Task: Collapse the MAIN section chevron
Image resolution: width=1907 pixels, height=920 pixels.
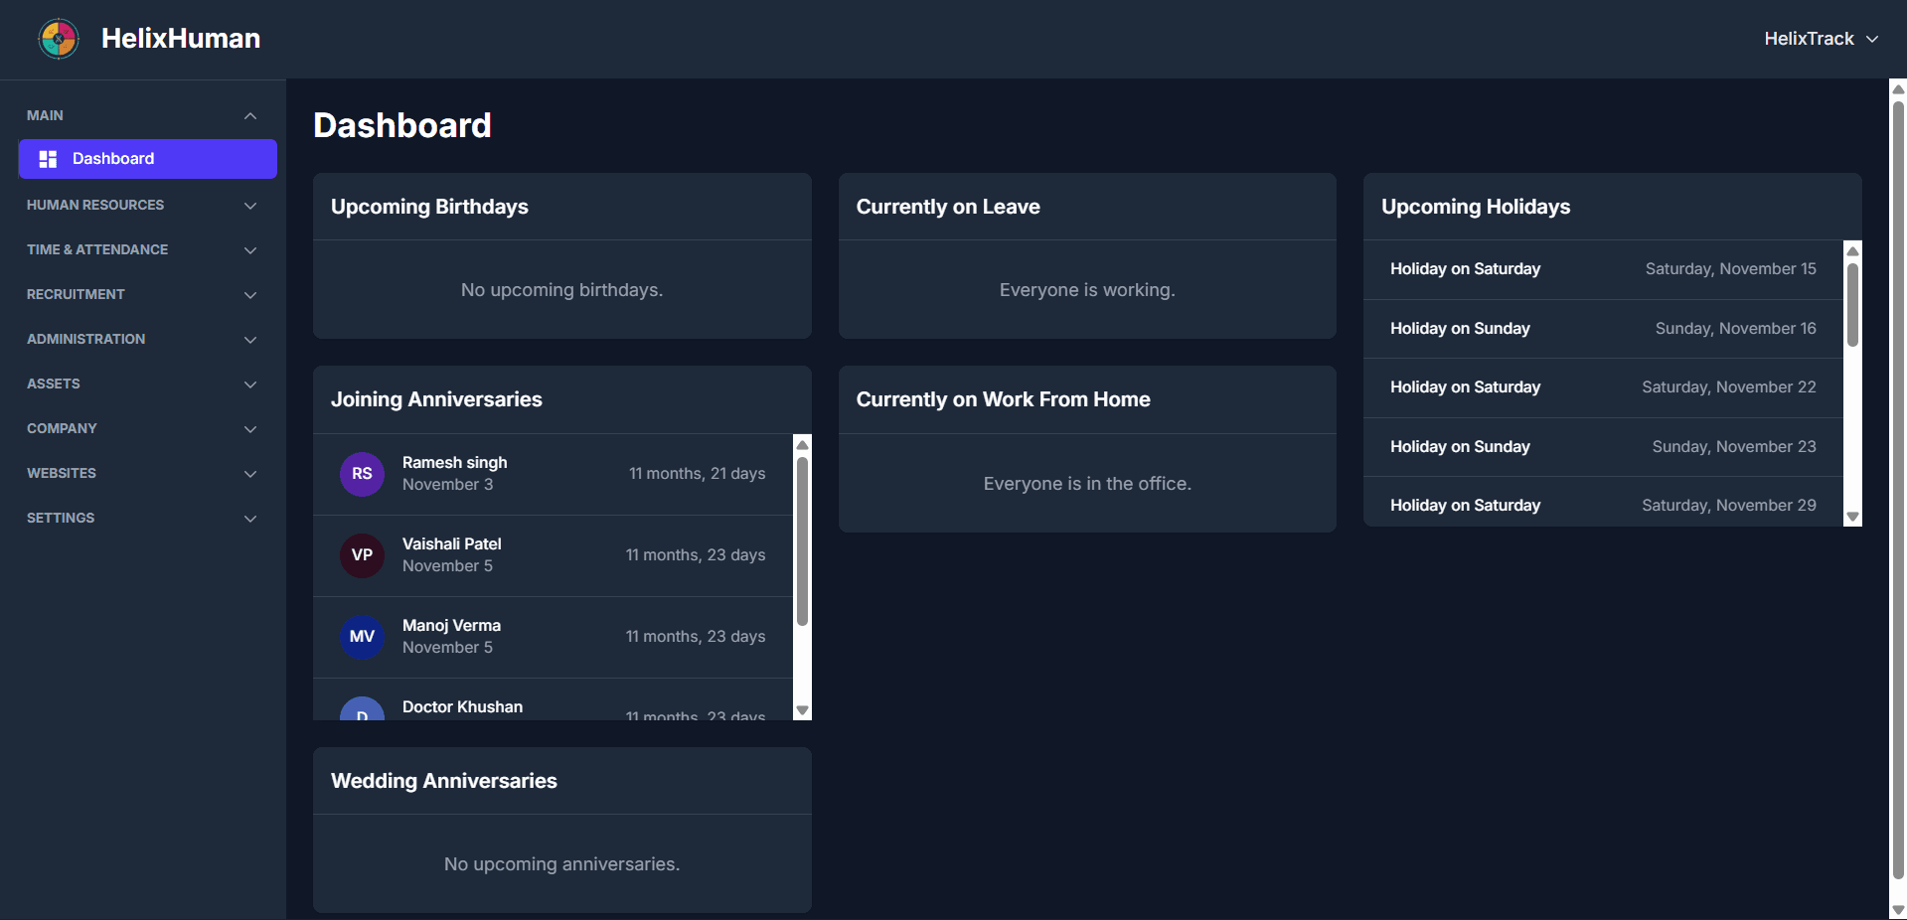Action: pyautogui.click(x=250, y=116)
